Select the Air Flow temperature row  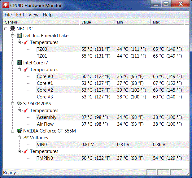coord(112,124)
